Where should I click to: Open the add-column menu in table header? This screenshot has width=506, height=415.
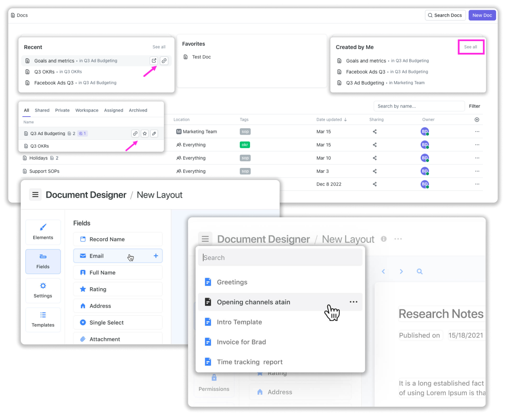(477, 119)
